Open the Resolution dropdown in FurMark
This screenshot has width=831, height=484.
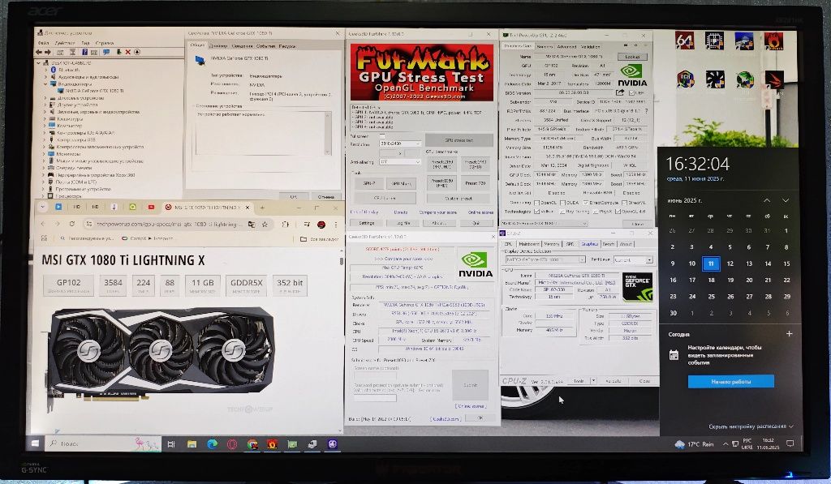pos(400,143)
